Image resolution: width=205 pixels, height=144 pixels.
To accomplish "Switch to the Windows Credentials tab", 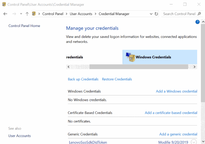I will (153, 57).
